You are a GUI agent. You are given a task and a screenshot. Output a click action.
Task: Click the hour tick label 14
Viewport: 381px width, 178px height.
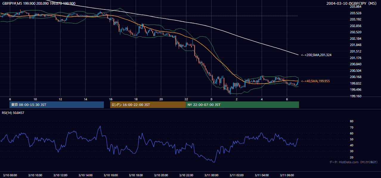86,99
